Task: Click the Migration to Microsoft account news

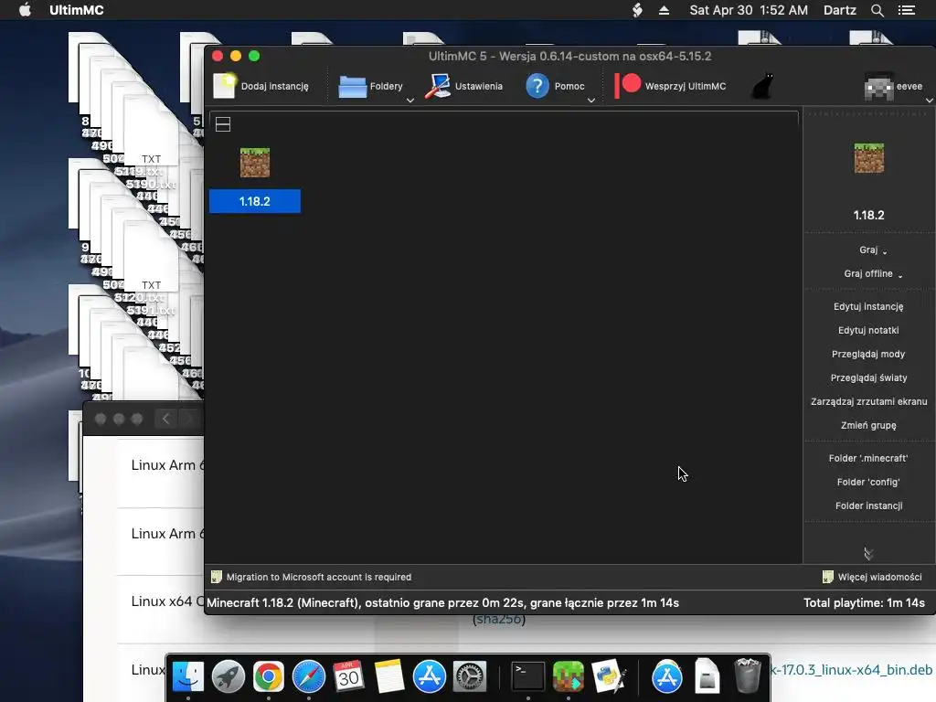Action: click(x=312, y=578)
